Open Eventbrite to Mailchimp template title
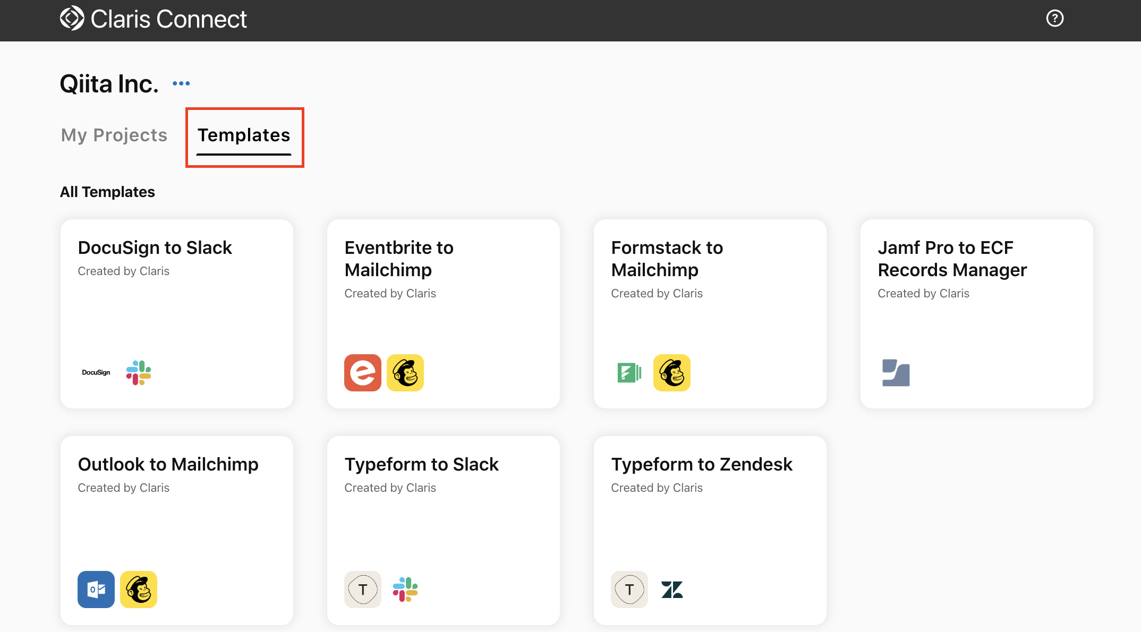The image size is (1141, 632). (399, 259)
